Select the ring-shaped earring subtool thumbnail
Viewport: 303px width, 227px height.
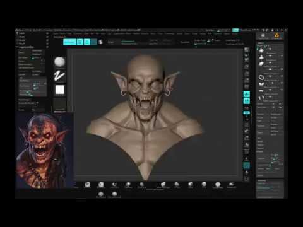pos(261,78)
